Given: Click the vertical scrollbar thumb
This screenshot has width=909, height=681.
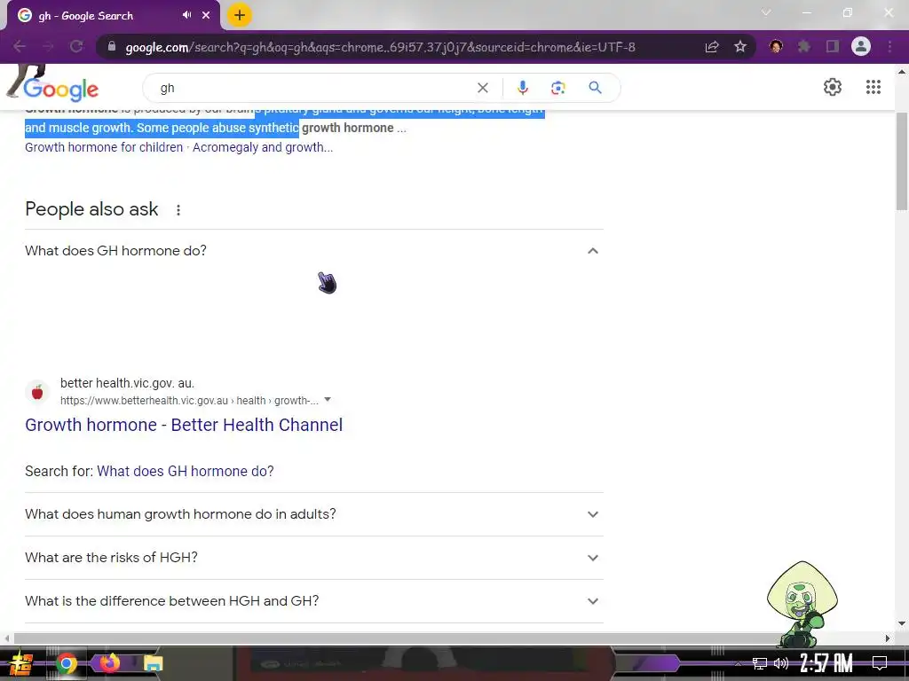Looking at the screenshot, I should 902,161.
